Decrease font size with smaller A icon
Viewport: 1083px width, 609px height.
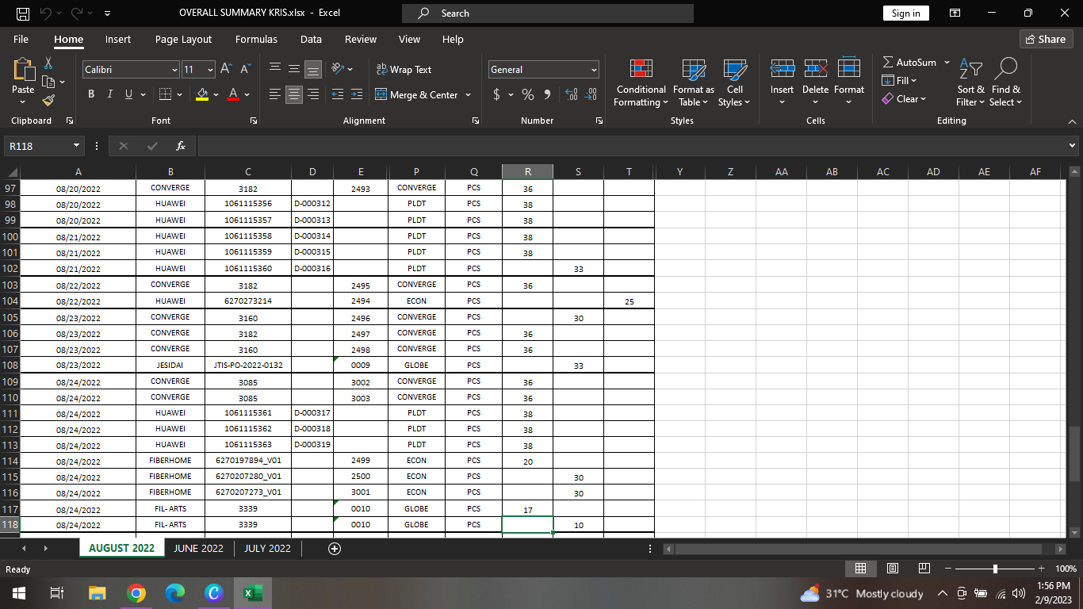245,70
